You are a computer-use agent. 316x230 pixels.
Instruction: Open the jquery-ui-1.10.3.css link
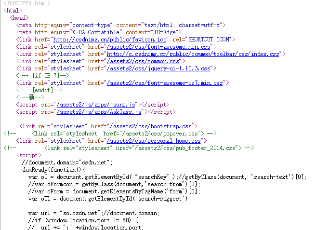pos(158,68)
